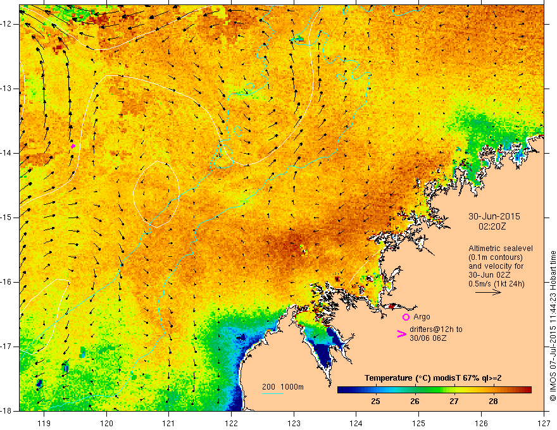Click the temperature colorbar near 28 degrees
This screenshot has height=430, width=557.
tap(493, 390)
